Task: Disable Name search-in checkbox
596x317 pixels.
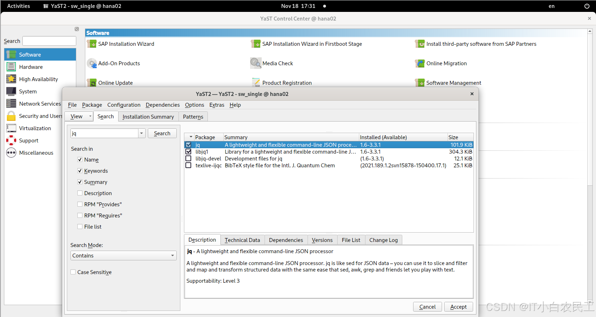Action: coord(80,159)
